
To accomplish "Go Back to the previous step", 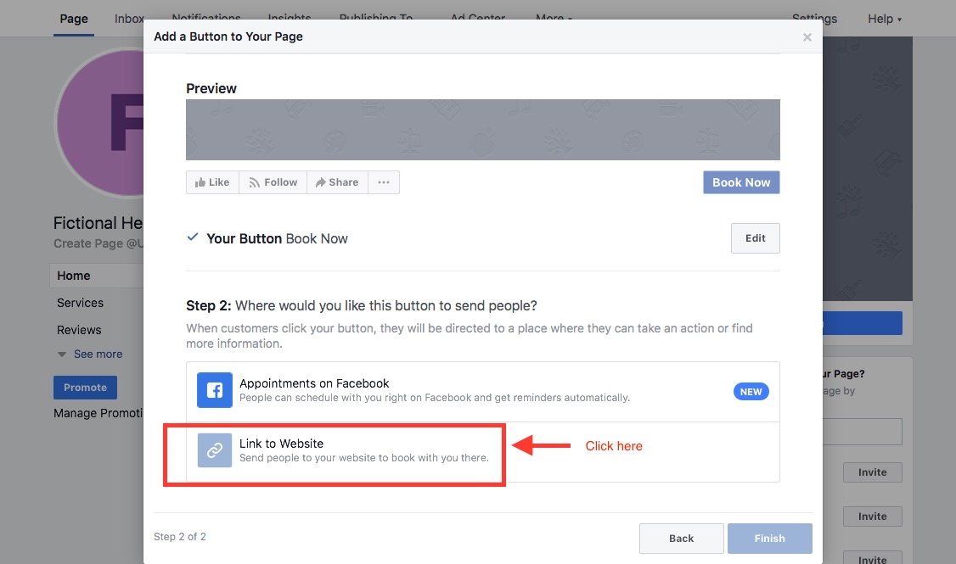I will 682,539.
